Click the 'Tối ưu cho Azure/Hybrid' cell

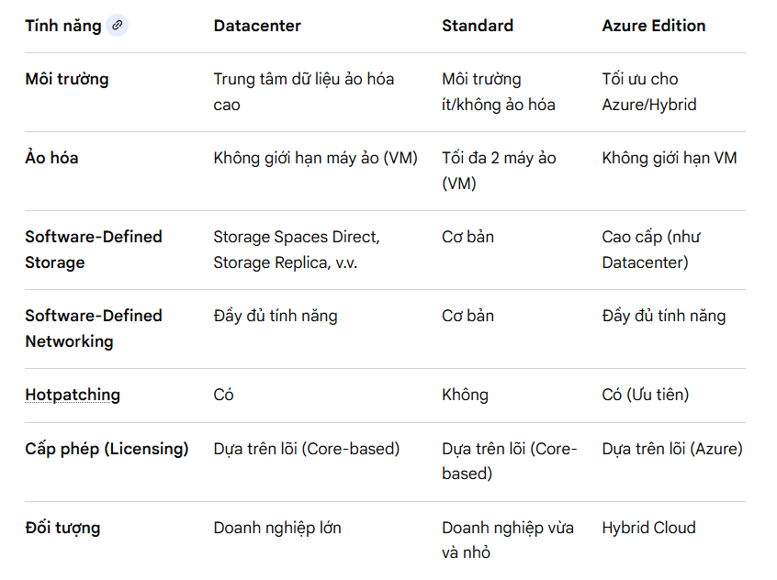(649, 92)
